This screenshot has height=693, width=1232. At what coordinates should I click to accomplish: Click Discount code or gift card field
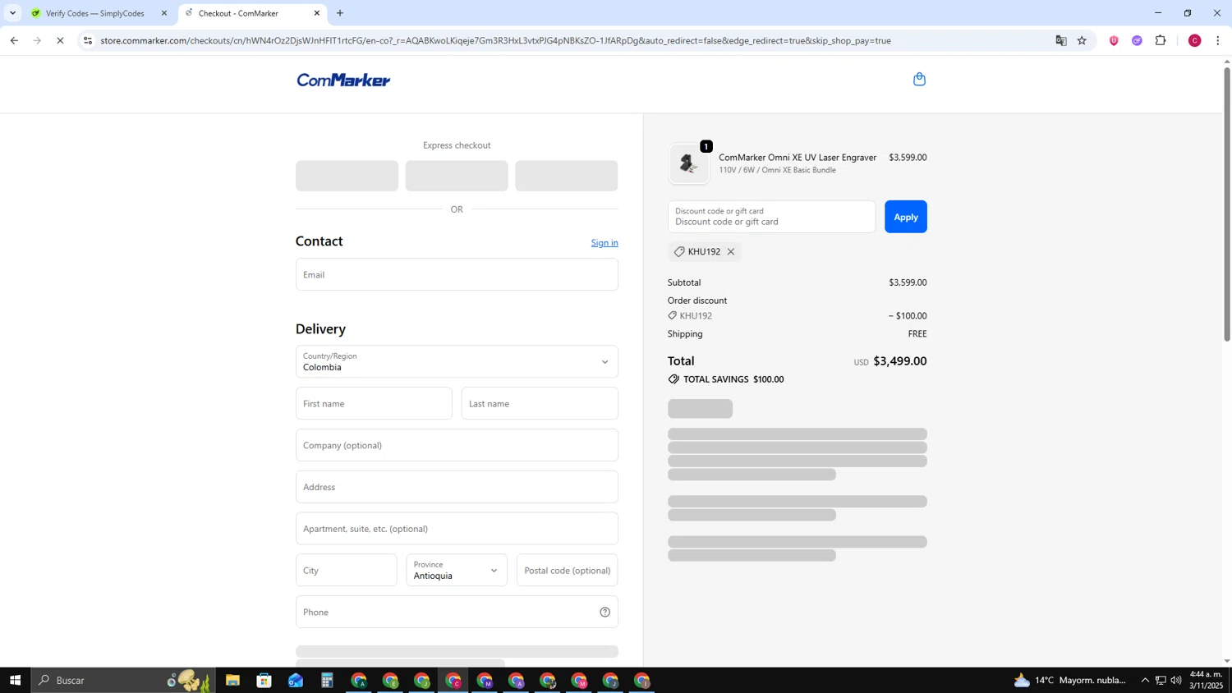pos(771,217)
